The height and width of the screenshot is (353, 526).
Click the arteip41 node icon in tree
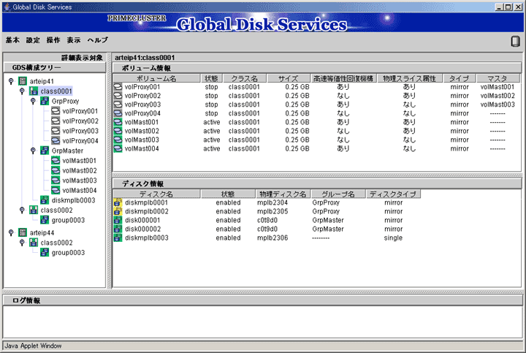tap(23, 81)
